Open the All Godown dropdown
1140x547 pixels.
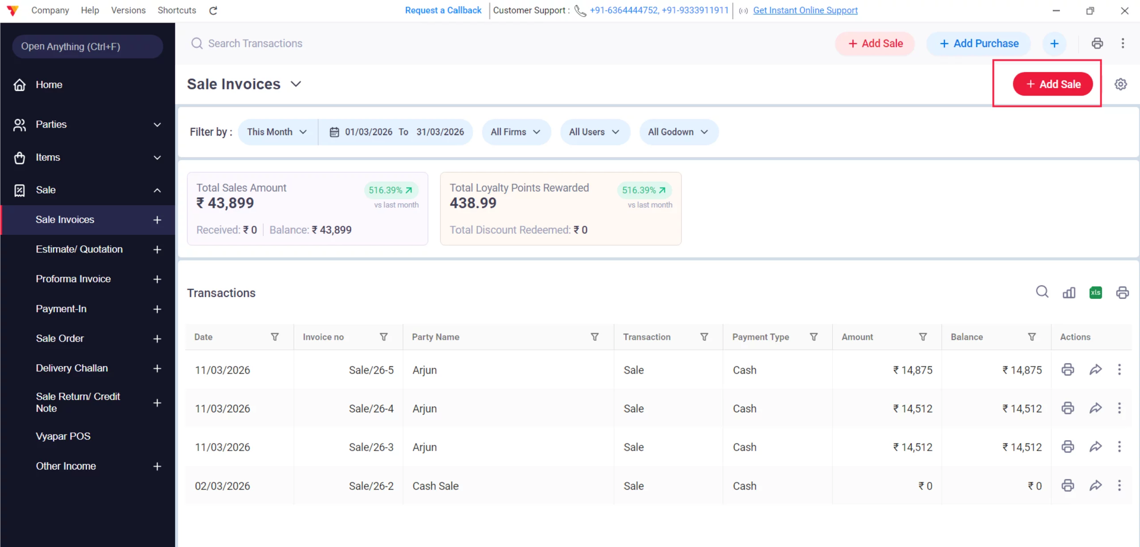tap(678, 132)
